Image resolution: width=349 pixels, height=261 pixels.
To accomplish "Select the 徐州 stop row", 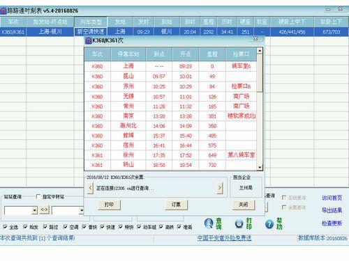I will [x=170, y=155].
